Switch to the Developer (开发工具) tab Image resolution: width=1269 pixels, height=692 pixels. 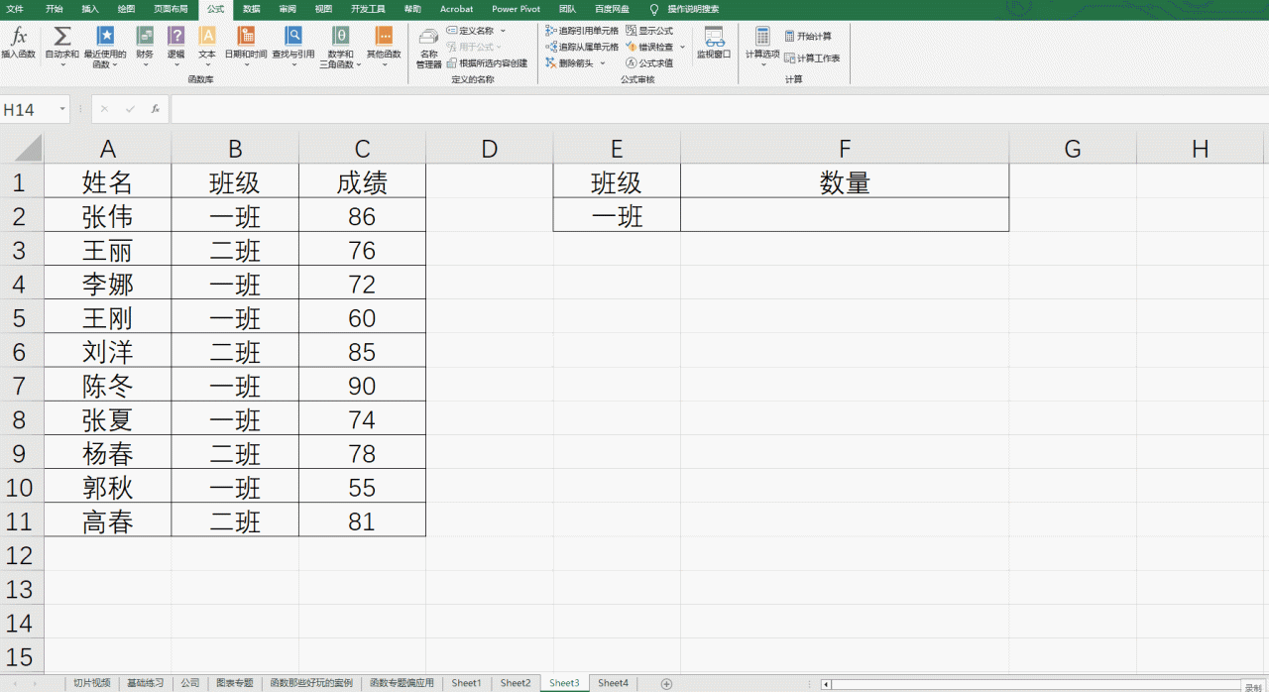pos(368,9)
